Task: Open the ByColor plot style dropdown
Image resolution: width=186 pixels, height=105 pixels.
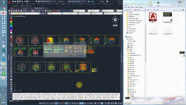Action: [97, 13]
